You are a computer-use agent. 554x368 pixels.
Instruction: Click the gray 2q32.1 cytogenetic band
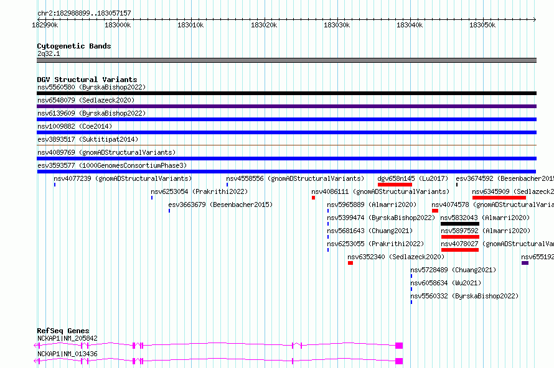286,60
